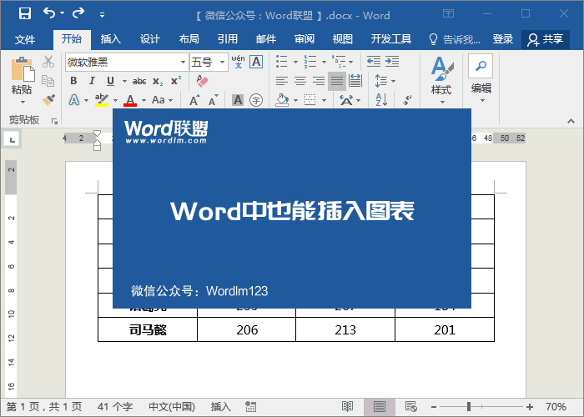Screen dimensions: 584x417
Task: Open line spacing options
Action: pyautogui.click(x=385, y=81)
